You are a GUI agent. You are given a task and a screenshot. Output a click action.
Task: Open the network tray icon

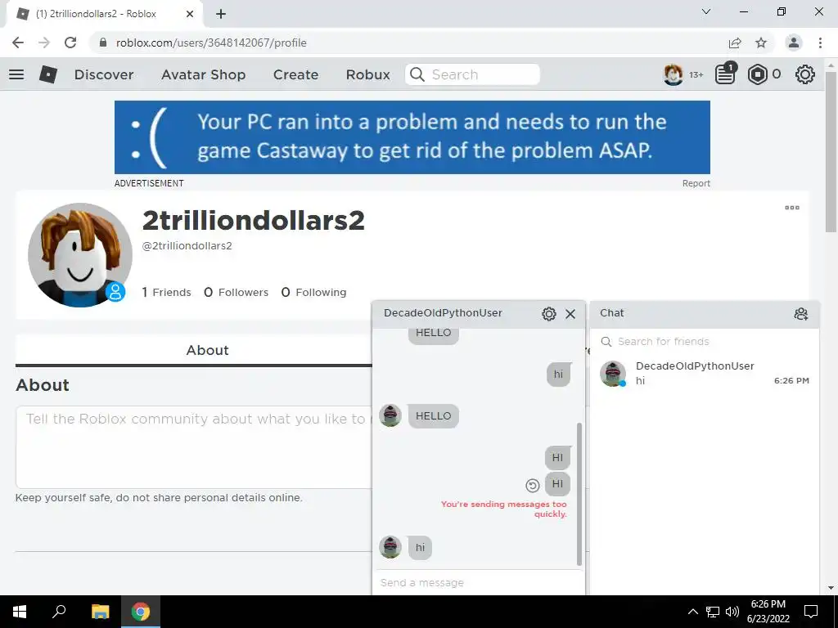click(713, 612)
